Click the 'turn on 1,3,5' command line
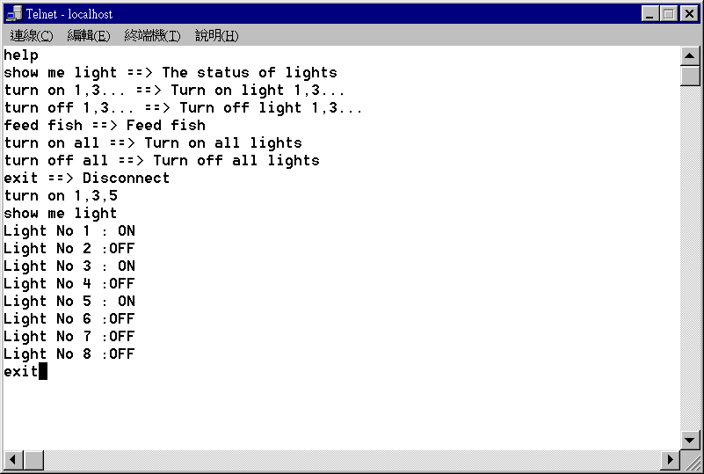704x474 pixels. [61, 196]
